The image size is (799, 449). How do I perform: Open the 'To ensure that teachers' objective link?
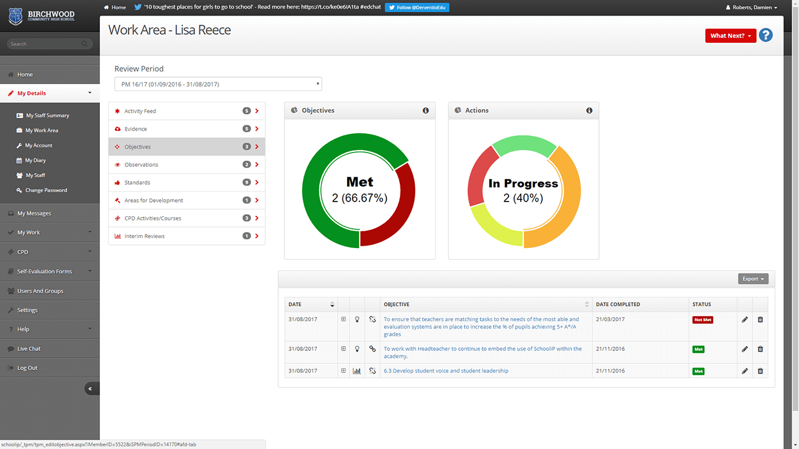pos(481,327)
